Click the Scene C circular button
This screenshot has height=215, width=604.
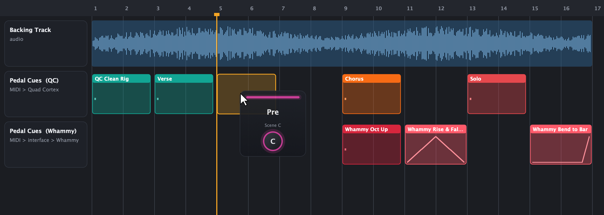pyautogui.click(x=273, y=141)
